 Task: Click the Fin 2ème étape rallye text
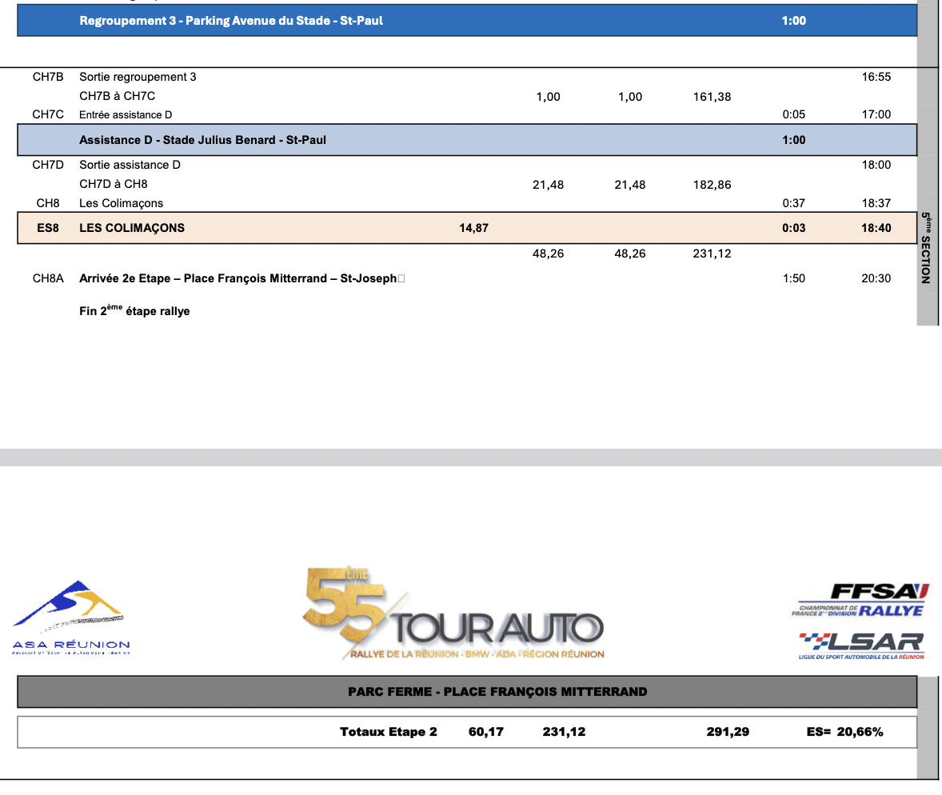(x=134, y=311)
